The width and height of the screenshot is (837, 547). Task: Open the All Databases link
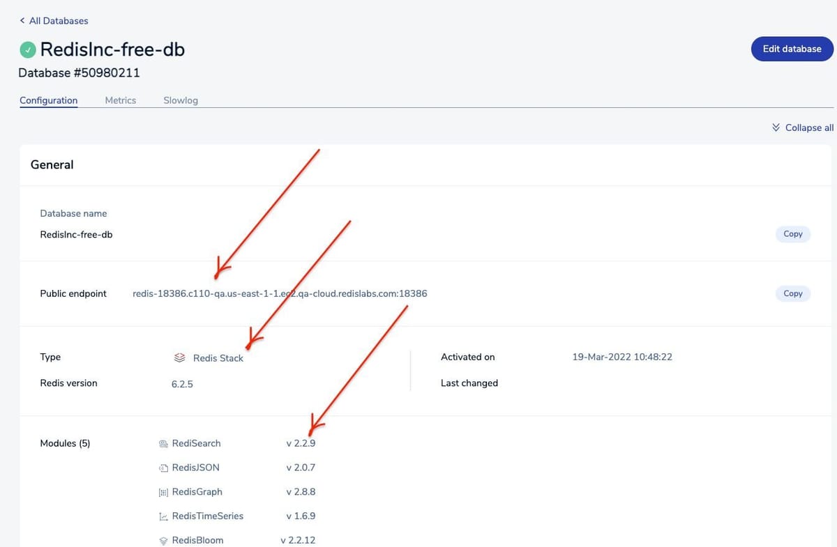point(59,21)
